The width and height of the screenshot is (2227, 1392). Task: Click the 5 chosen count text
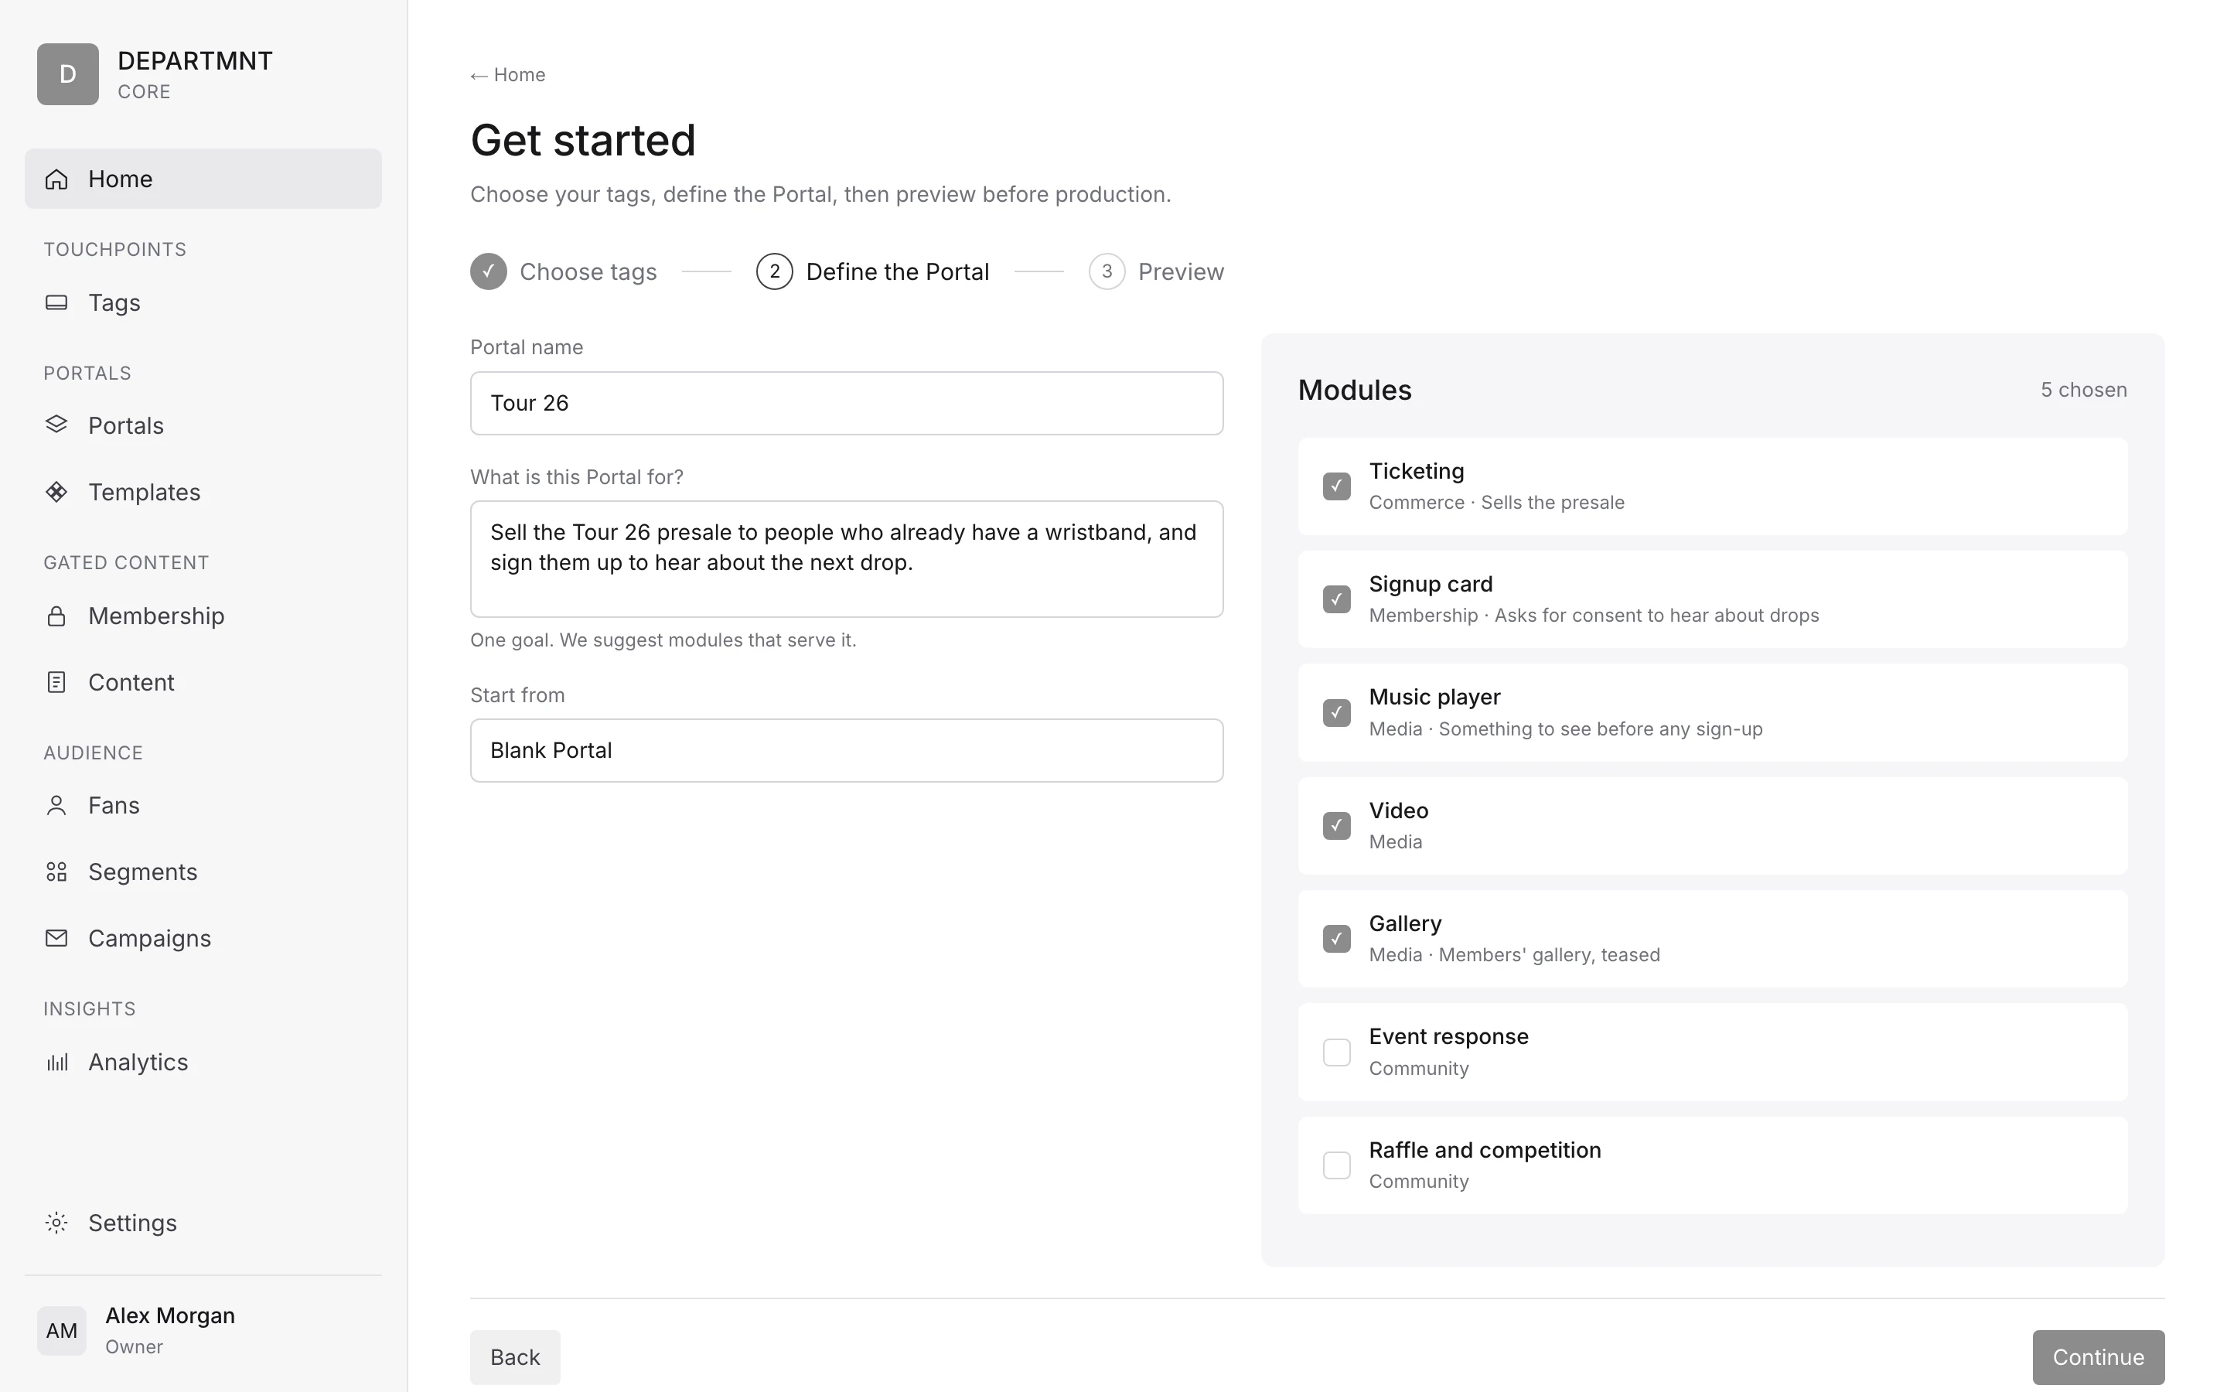pos(2083,390)
